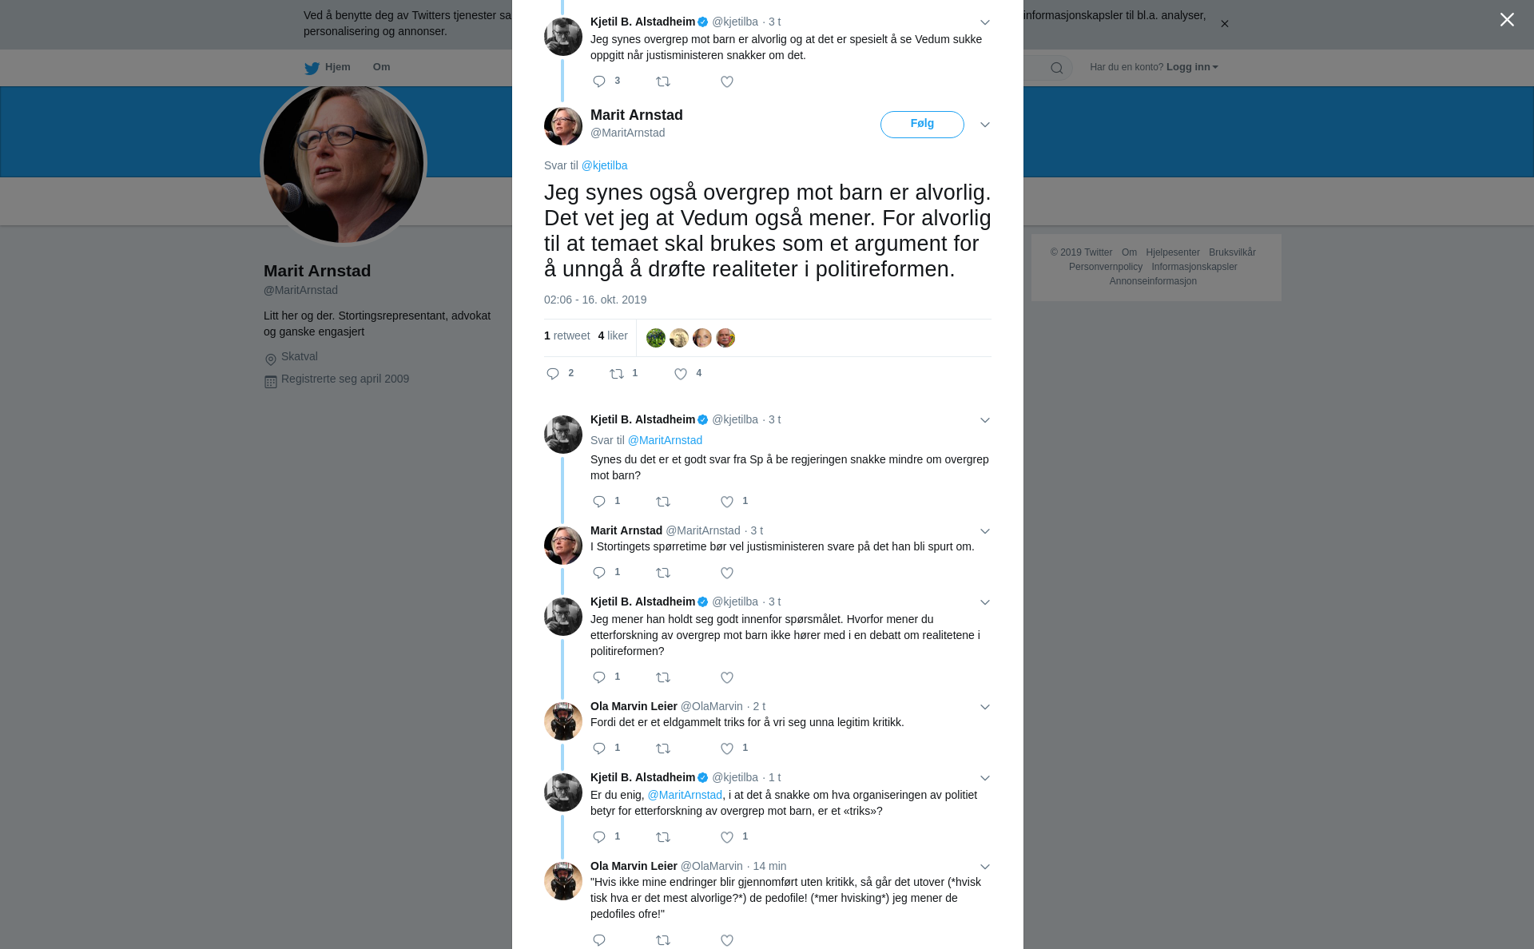1534x949 pixels.
Task: Toggle like on top Kjetil tweet
Action: (727, 81)
